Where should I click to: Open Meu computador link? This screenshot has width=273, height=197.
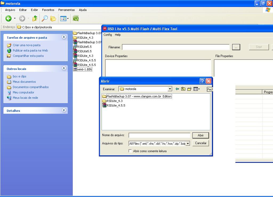(23, 93)
